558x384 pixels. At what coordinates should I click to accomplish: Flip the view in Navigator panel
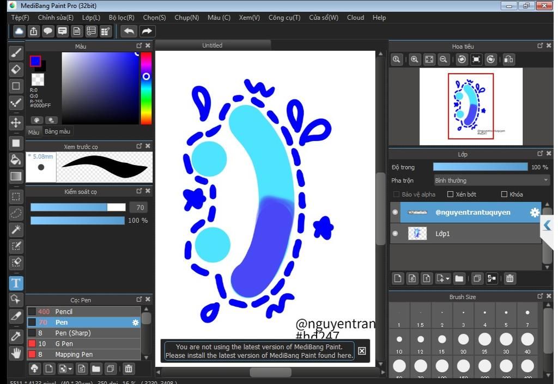(508, 59)
